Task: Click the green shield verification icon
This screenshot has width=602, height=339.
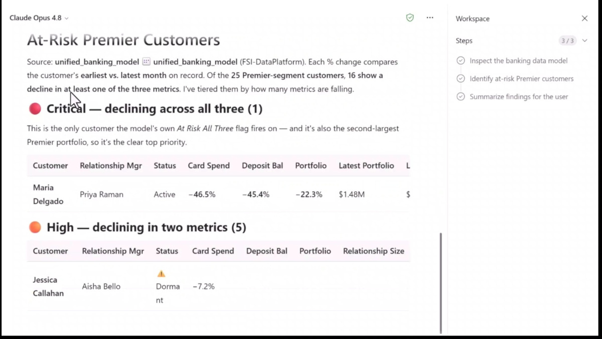Action: (x=410, y=18)
